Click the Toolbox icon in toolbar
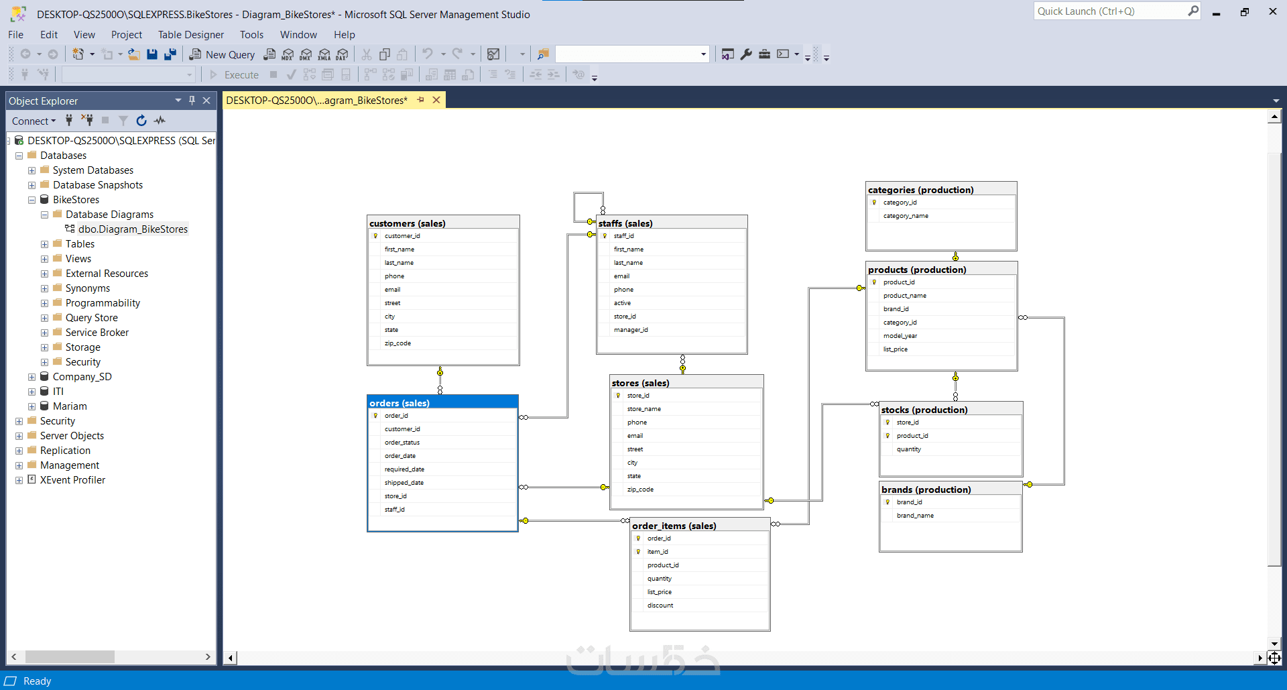The height and width of the screenshot is (690, 1287). pyautogui.click(x=764, y=54)
